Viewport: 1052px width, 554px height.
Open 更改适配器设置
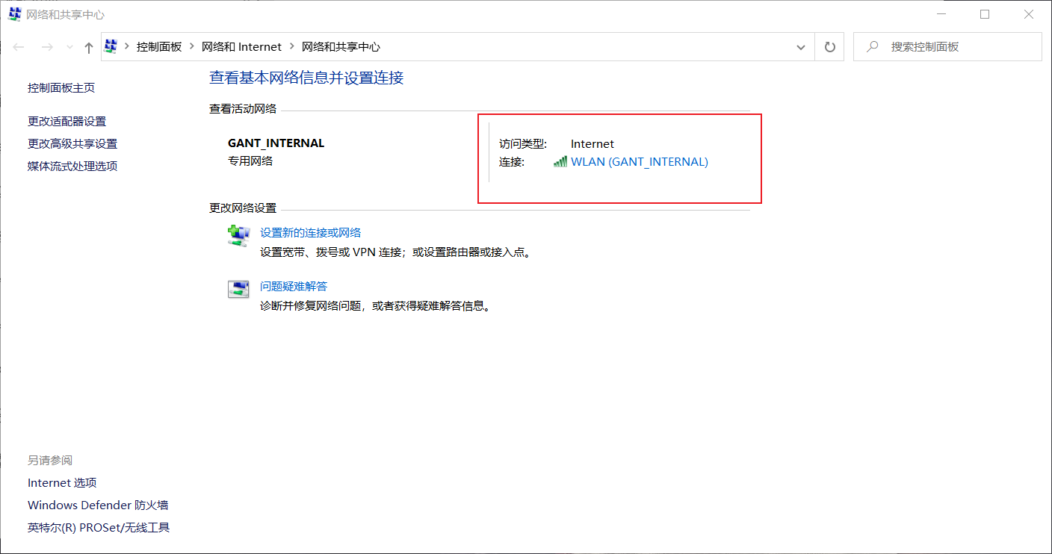(x=67, y=122)
